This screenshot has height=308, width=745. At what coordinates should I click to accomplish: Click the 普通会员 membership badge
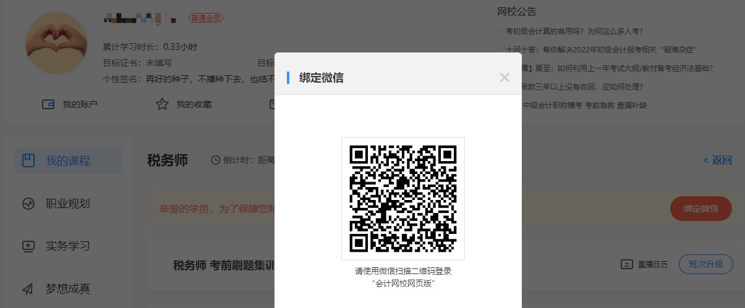[206, 19]
